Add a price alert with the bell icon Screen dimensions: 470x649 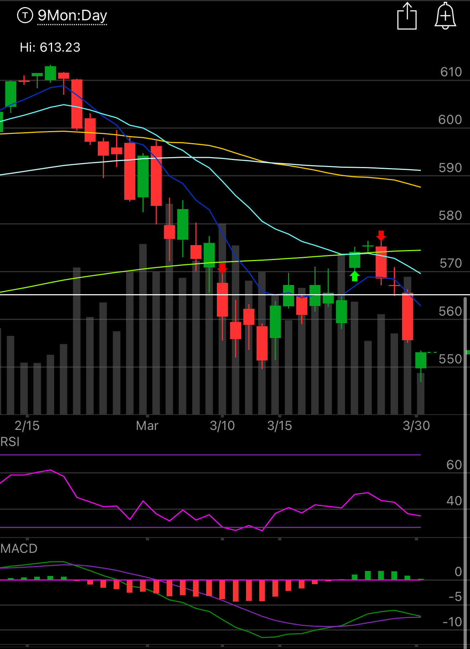click(x=445, y=16)
